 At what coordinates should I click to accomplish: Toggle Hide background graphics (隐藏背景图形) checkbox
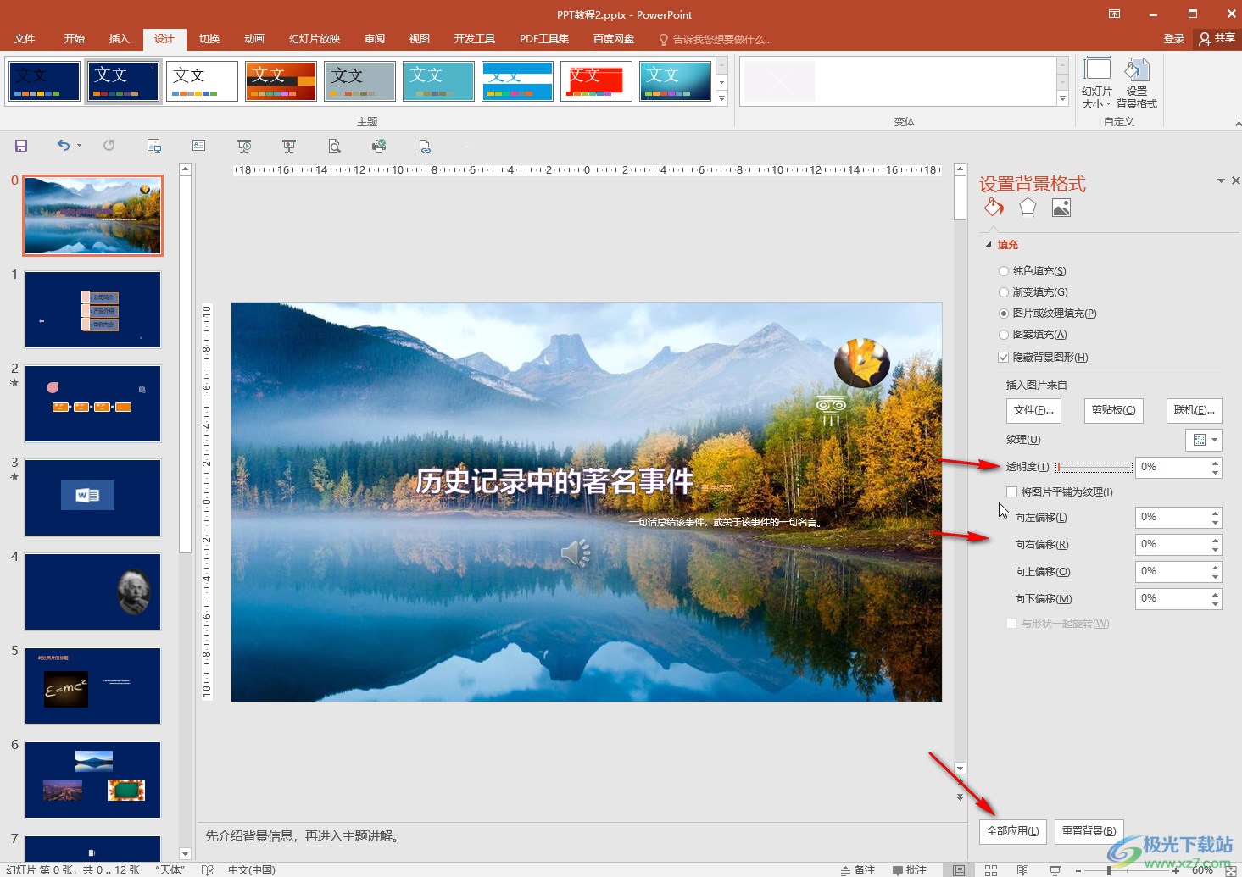click(x=1004, y=358)
